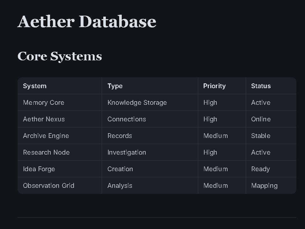
Task: Click the Knowledge Storage cell
Action: click(x=150, y=103)
